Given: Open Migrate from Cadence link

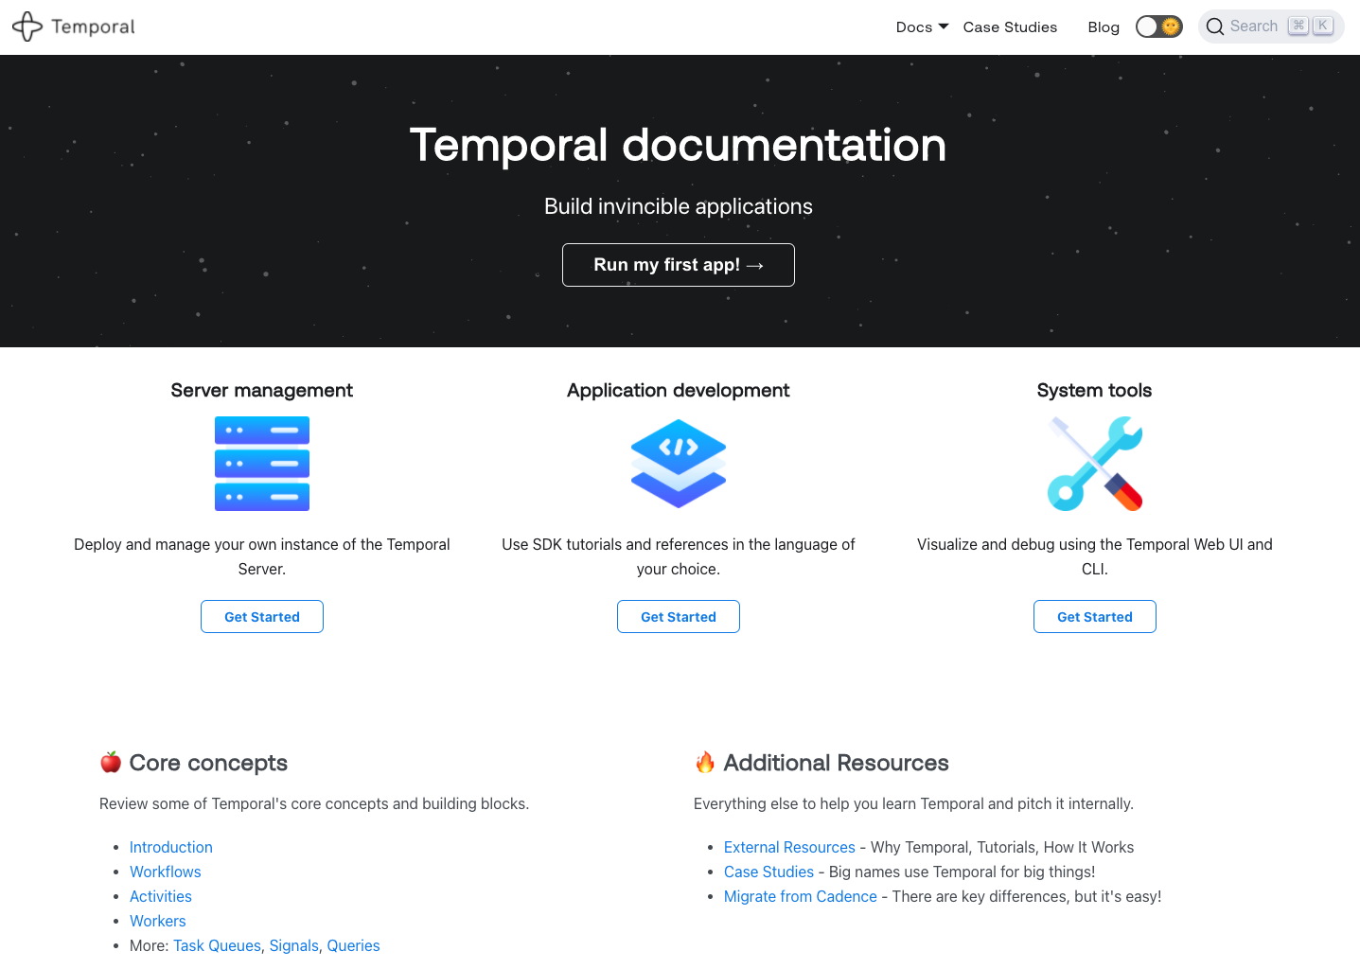Looking at the screenshot, I should [801, 896].
